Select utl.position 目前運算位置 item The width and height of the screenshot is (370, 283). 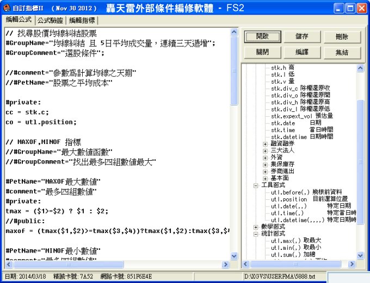coord(309,199)
